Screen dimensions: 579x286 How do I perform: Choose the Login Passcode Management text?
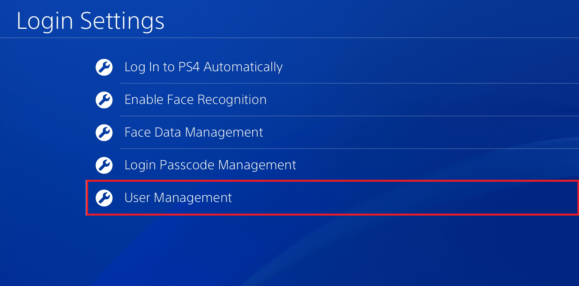click(x=210, y=165)
